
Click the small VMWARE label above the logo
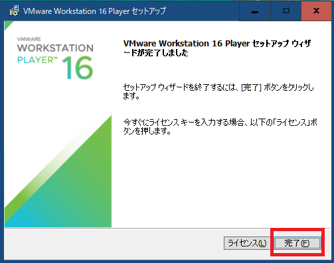[29, 39]
